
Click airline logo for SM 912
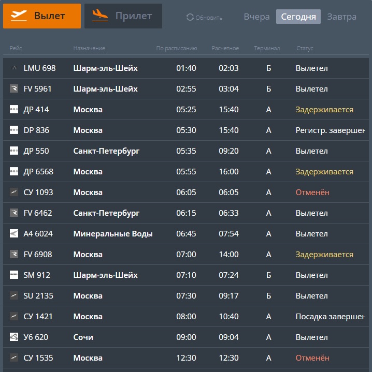point(14,275)
